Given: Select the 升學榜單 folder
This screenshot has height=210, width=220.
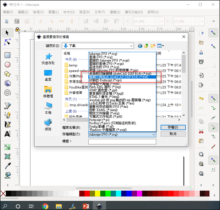Looking at the screenshot, I should (x=74, y=93).
